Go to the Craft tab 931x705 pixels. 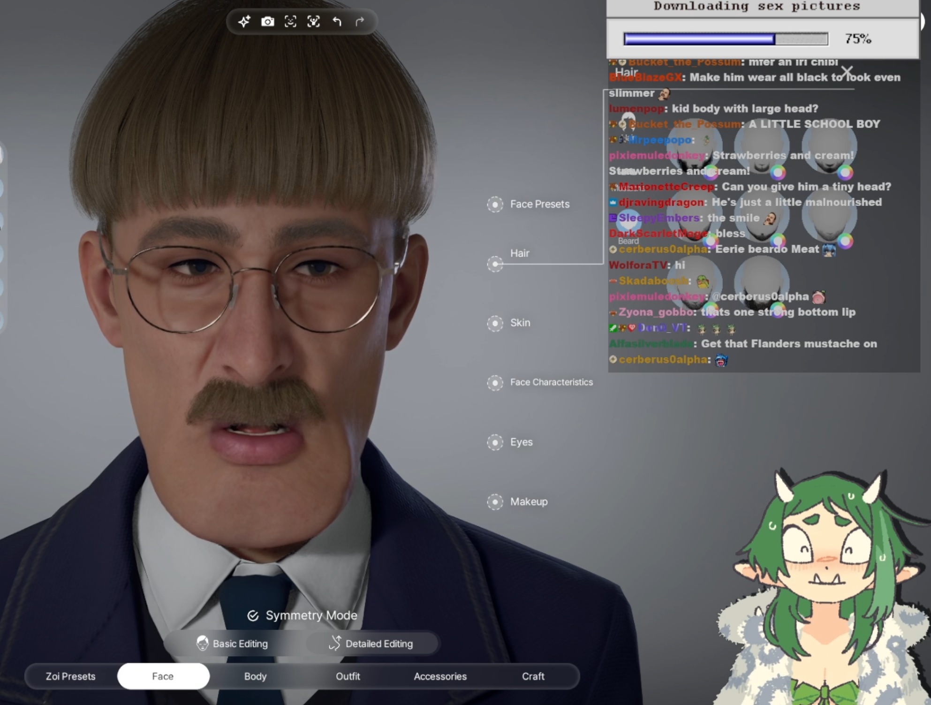point(533,676)
